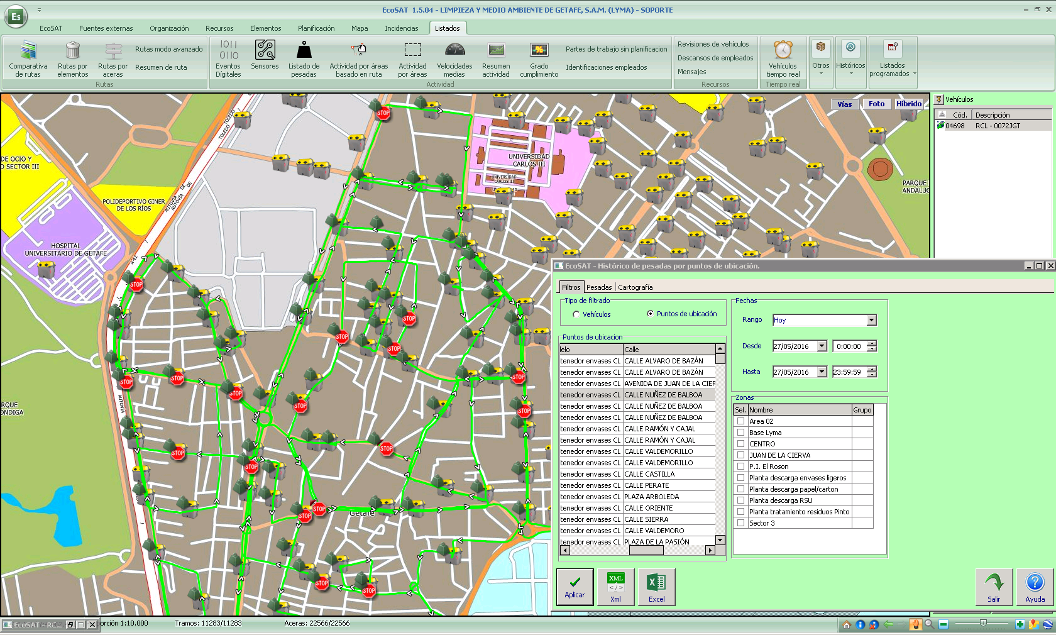Export results with Xml icon
Image resolution: width=1056 pixels, height=635 pixels.
[x=616, y=587]
